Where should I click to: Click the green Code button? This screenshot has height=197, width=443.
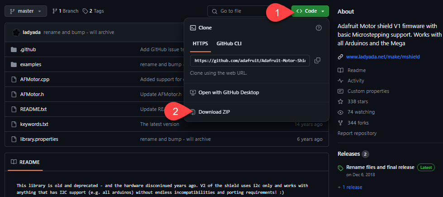click(x=310, y=11)
